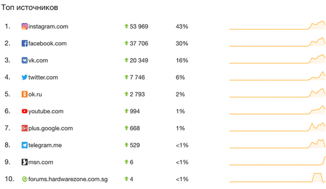Image resolution: width=326 pixels, height=189 pixels.
Task: Click the Facebook logo icon
Action: pyautogui.click(x=25, y=44)
